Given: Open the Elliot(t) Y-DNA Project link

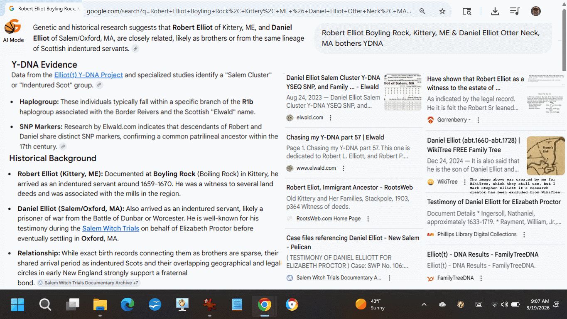Looking at the screenshot, I should [x=88, y=75].
